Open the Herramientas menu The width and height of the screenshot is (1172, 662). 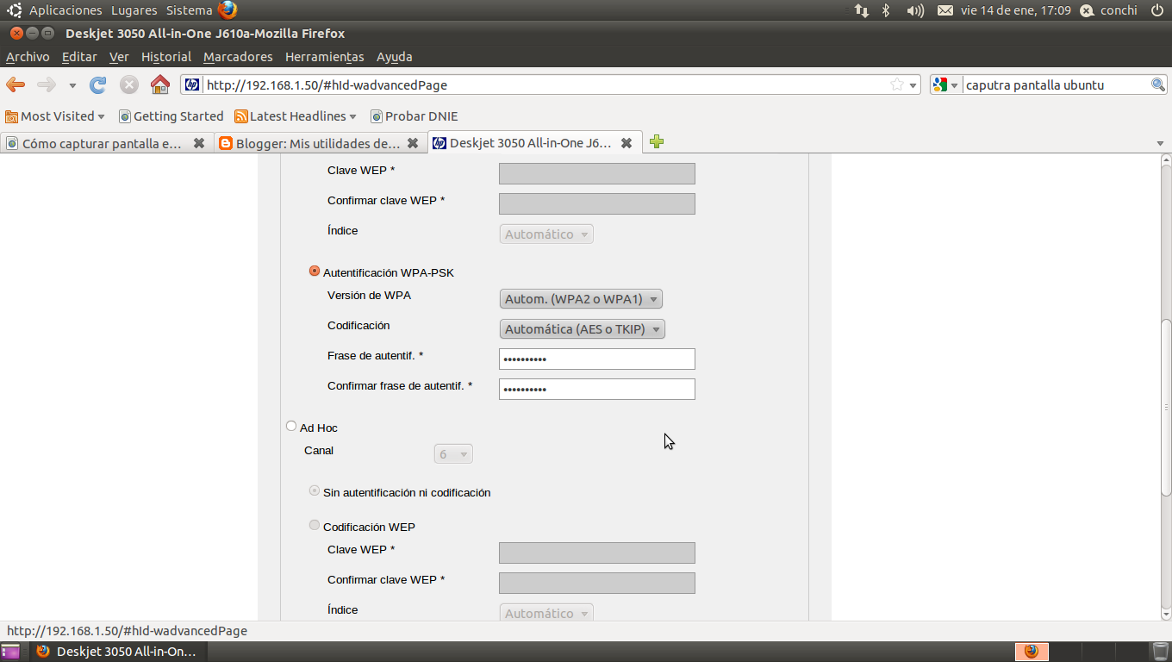tap(325, 57)
